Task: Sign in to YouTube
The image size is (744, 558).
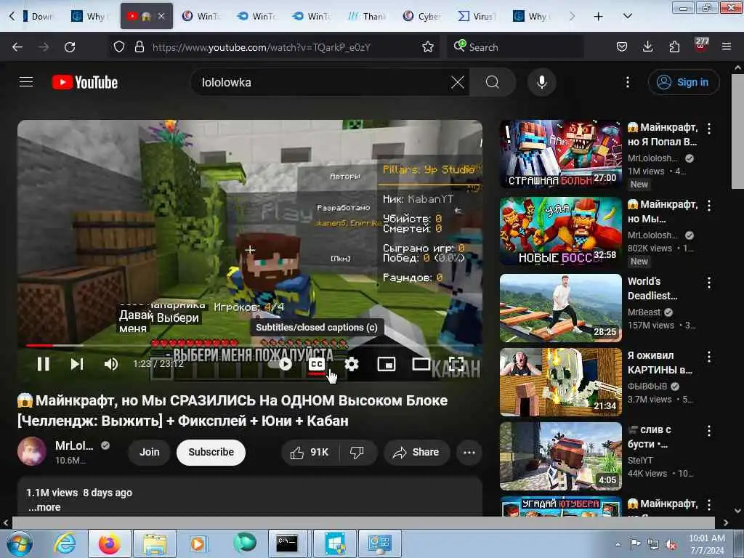Action: (683, 82)
